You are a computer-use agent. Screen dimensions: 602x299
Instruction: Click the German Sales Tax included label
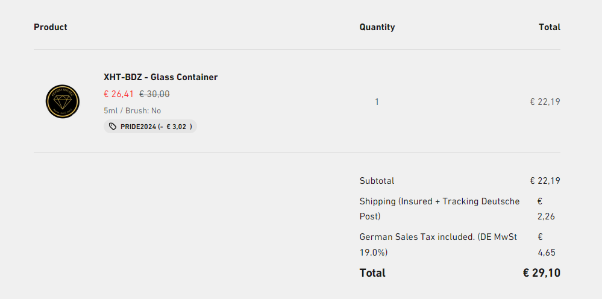(438, 245)
